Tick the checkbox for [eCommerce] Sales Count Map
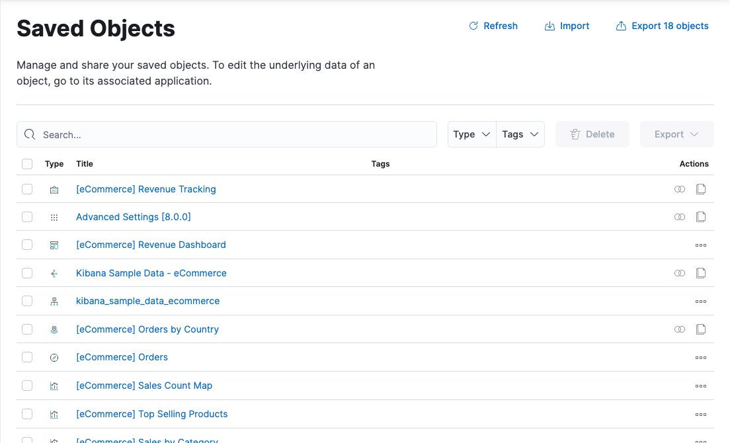This screenshot has height=443, width=730. pyautogui.click(x=27, y=385)
